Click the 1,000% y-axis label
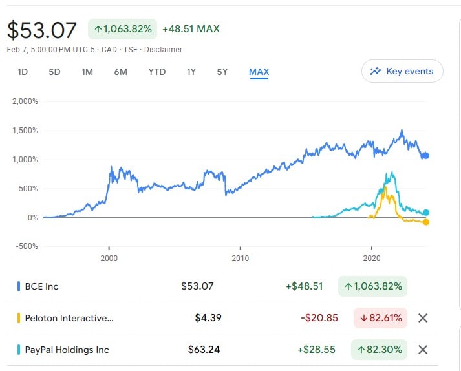 tap(25, 160)
